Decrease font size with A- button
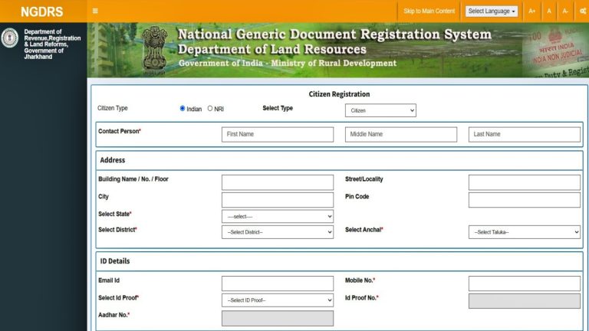 tap(565, 11)
